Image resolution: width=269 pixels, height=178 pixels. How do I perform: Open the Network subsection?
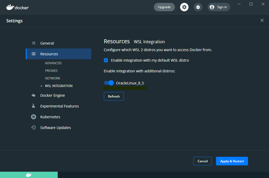point(53,78)
